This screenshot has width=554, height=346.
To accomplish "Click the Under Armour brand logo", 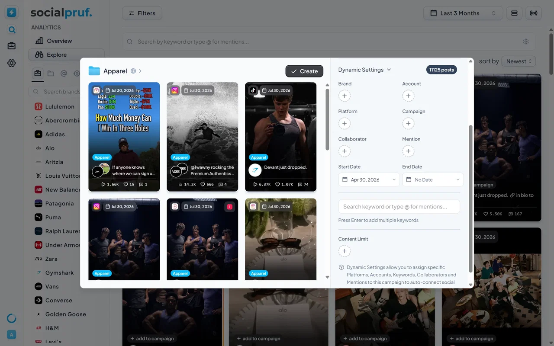I will 38,245.
